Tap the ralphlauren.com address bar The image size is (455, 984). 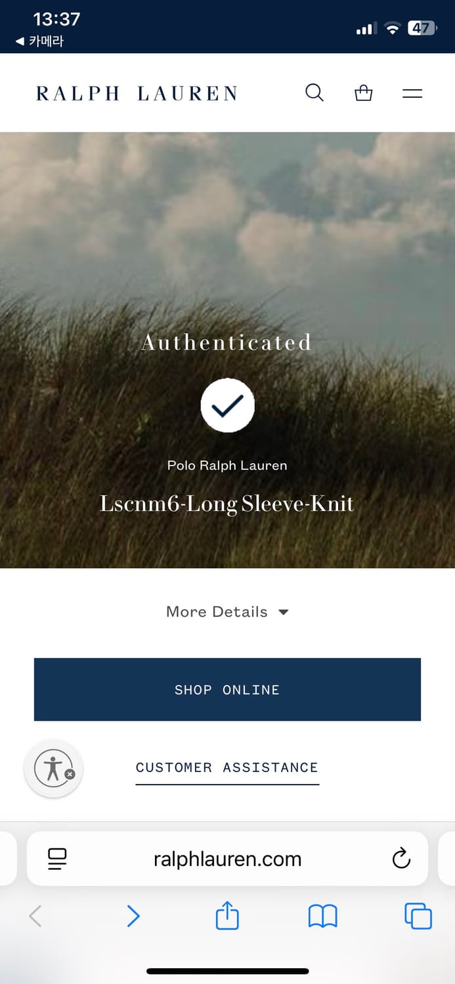[227, 859]
